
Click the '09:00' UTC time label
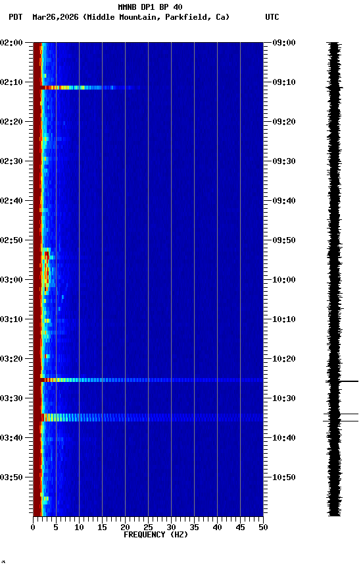[x=284, y=42]
